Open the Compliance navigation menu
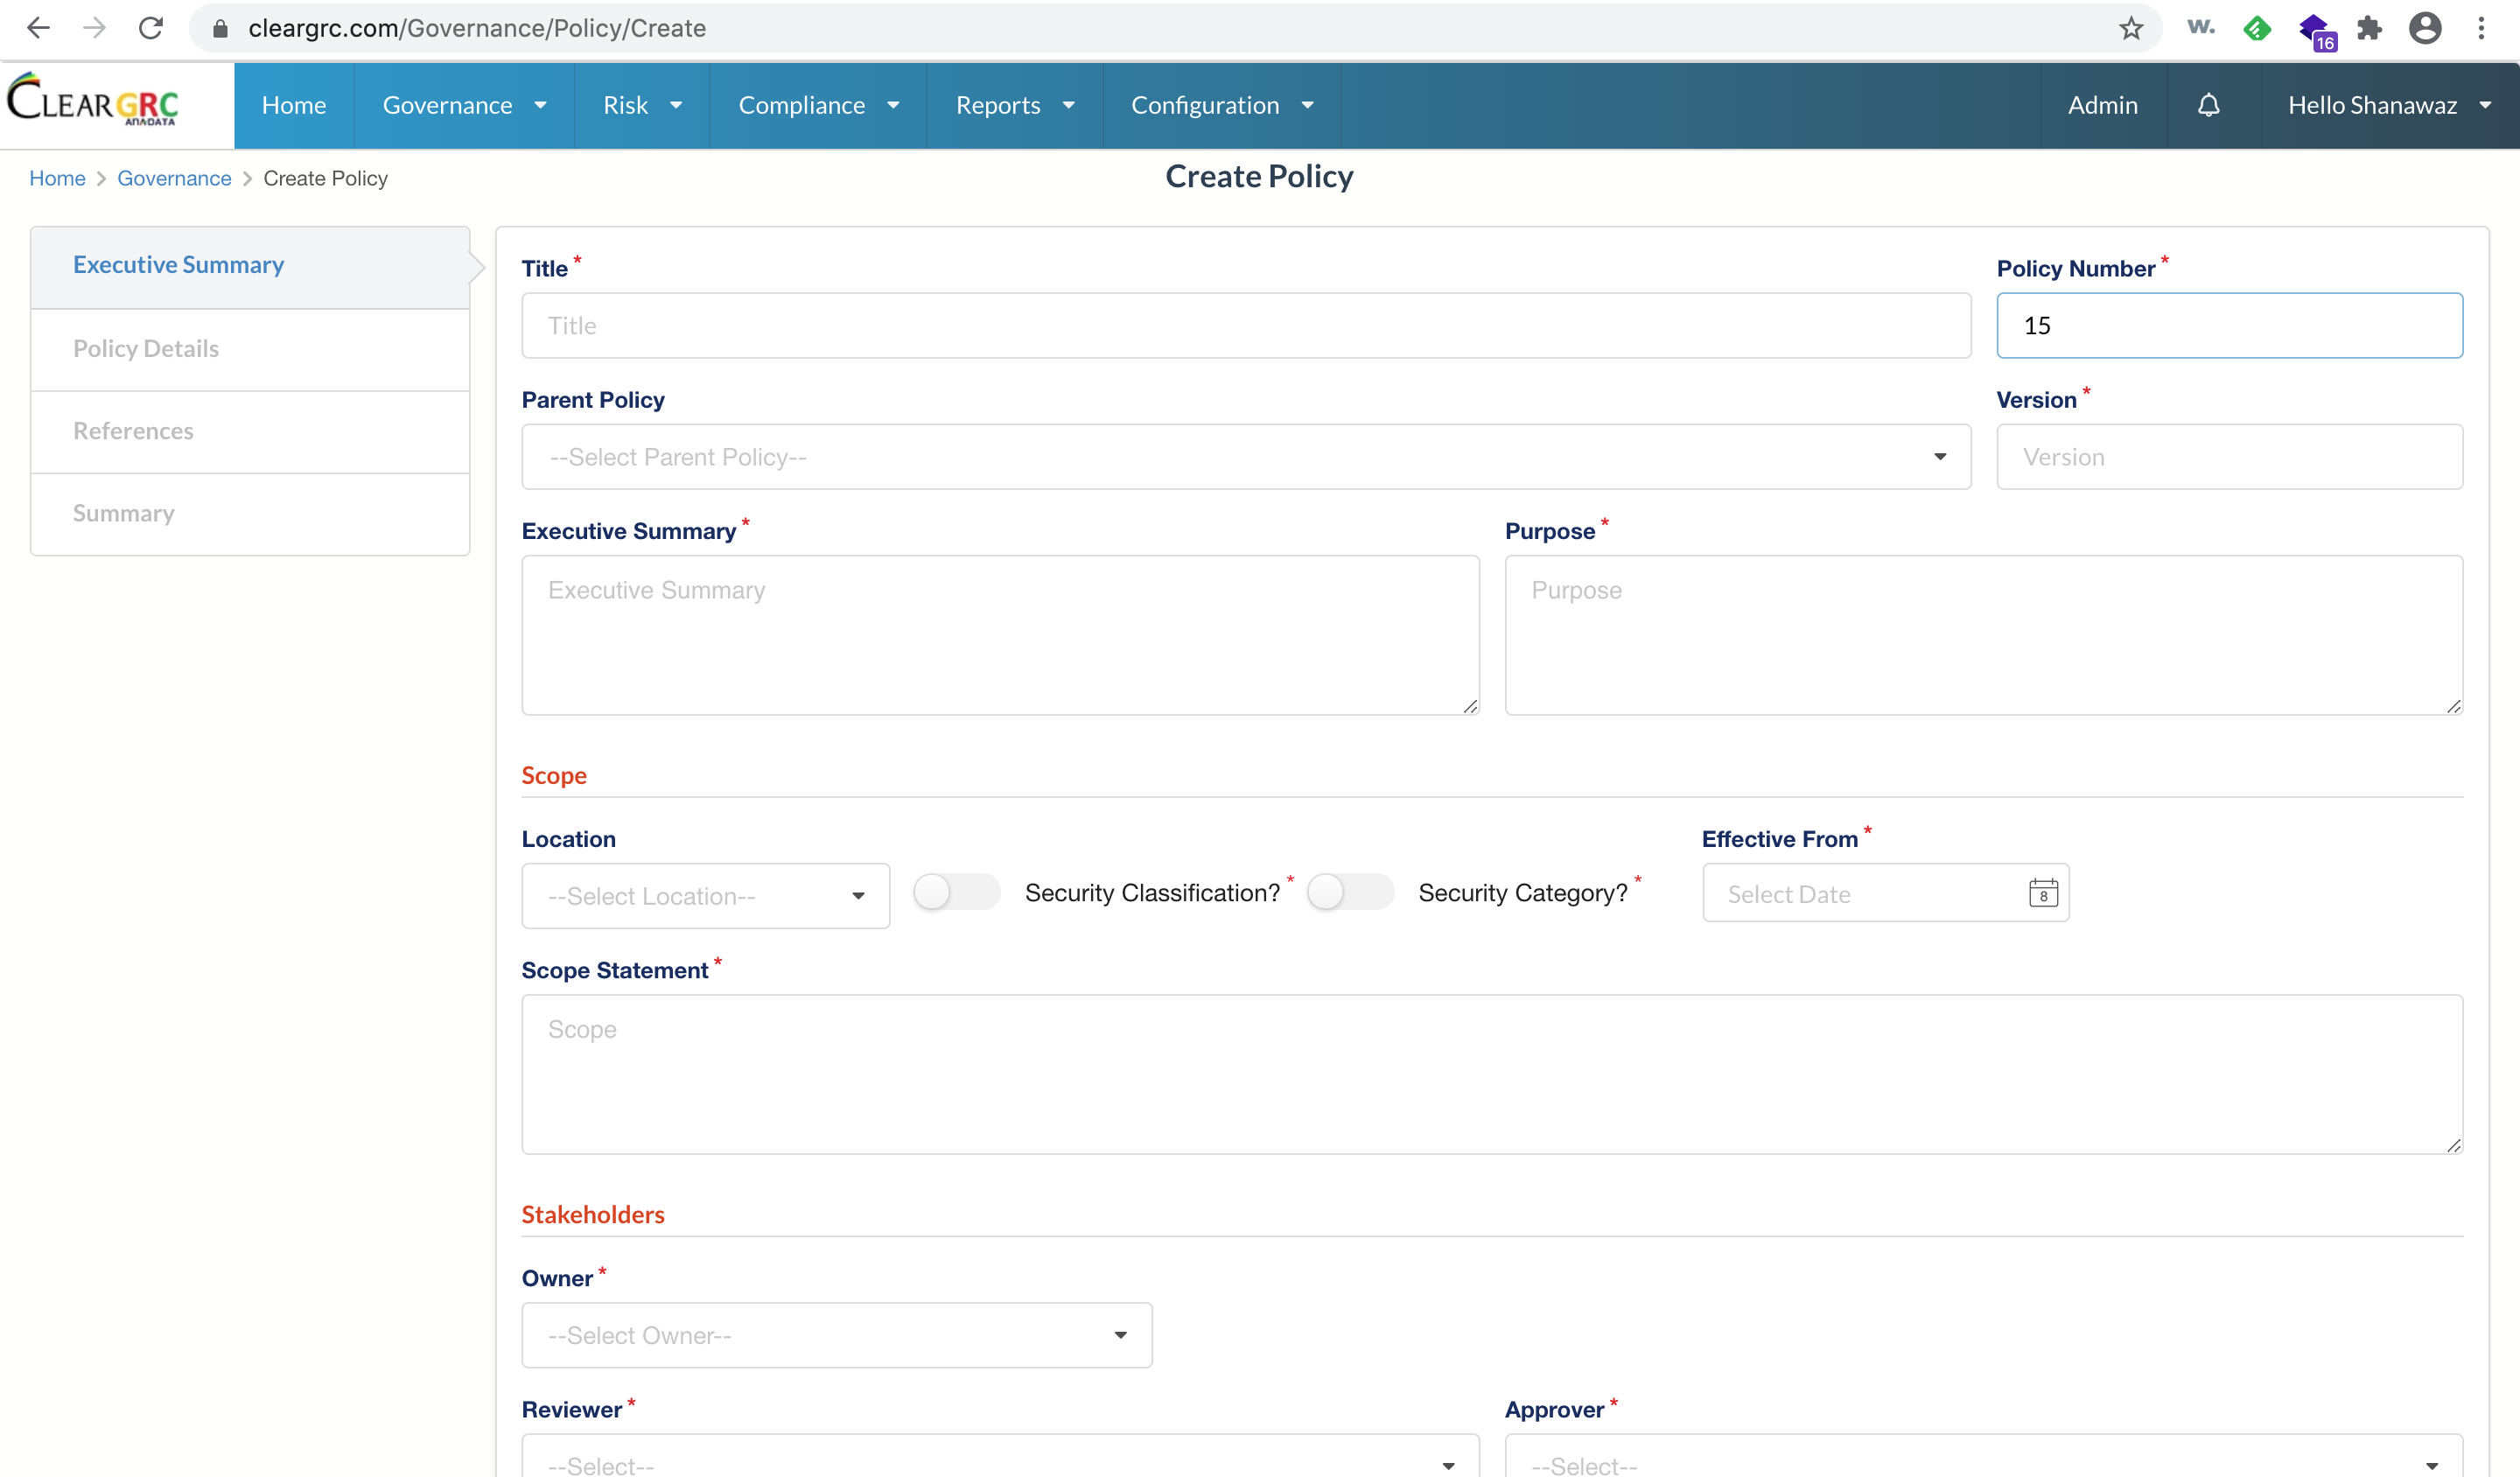Image resolution: width=2520 pixels, height=1477 pixels. pyautogui.click(x=818, y=105)
